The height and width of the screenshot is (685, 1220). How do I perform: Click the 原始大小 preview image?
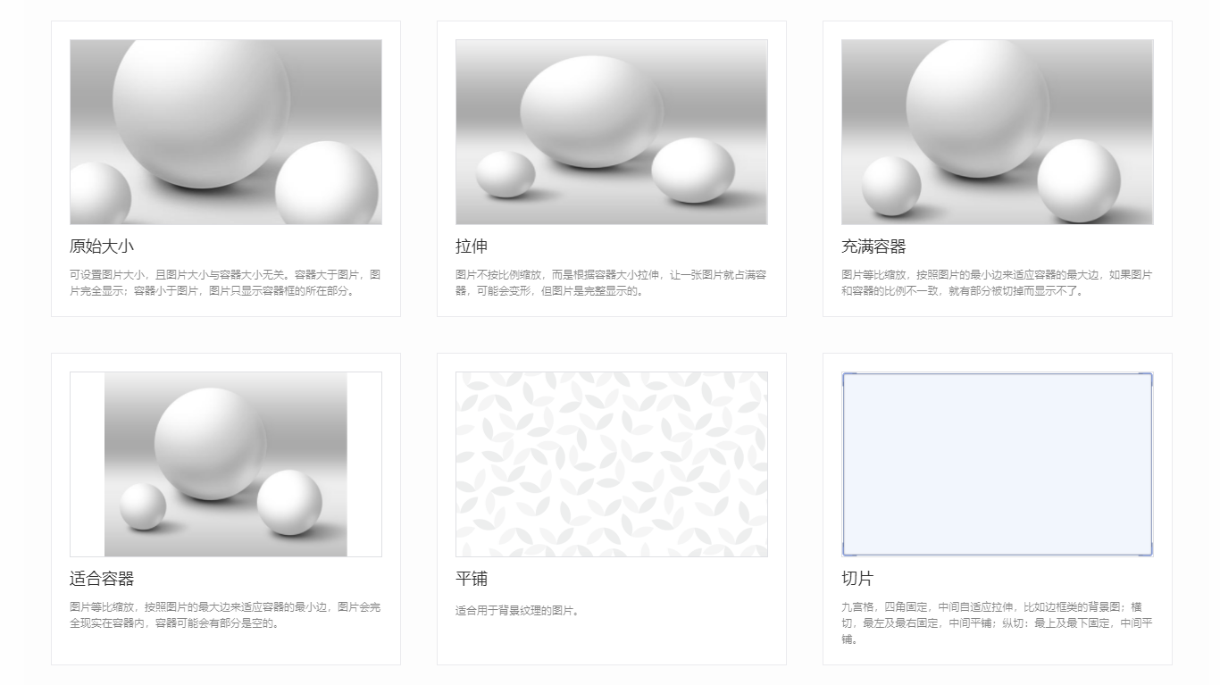tap(224, 131)
